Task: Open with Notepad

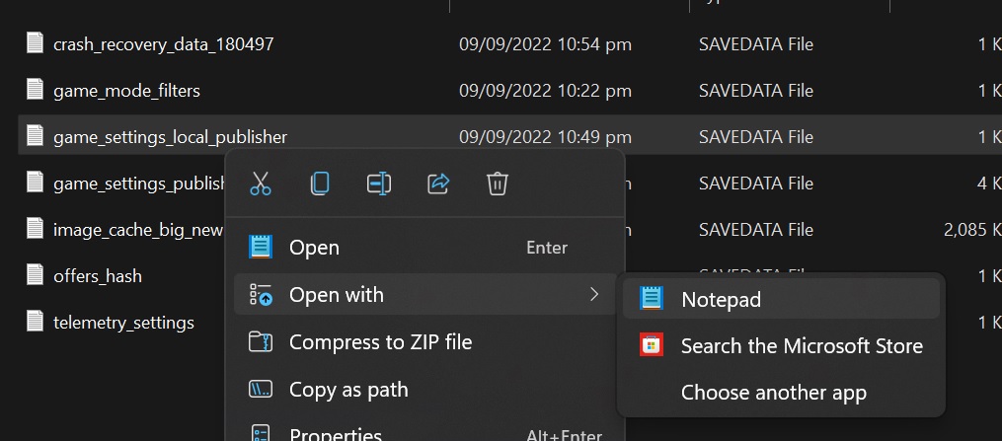Action: [721, 299]
